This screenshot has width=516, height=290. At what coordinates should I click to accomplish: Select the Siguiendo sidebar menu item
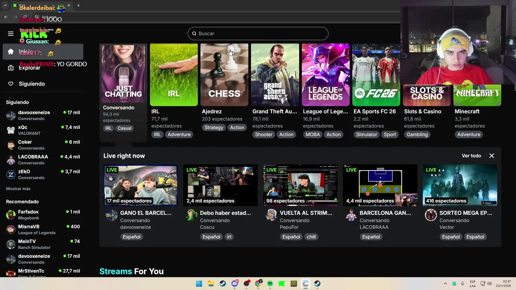tap(43, 84)
